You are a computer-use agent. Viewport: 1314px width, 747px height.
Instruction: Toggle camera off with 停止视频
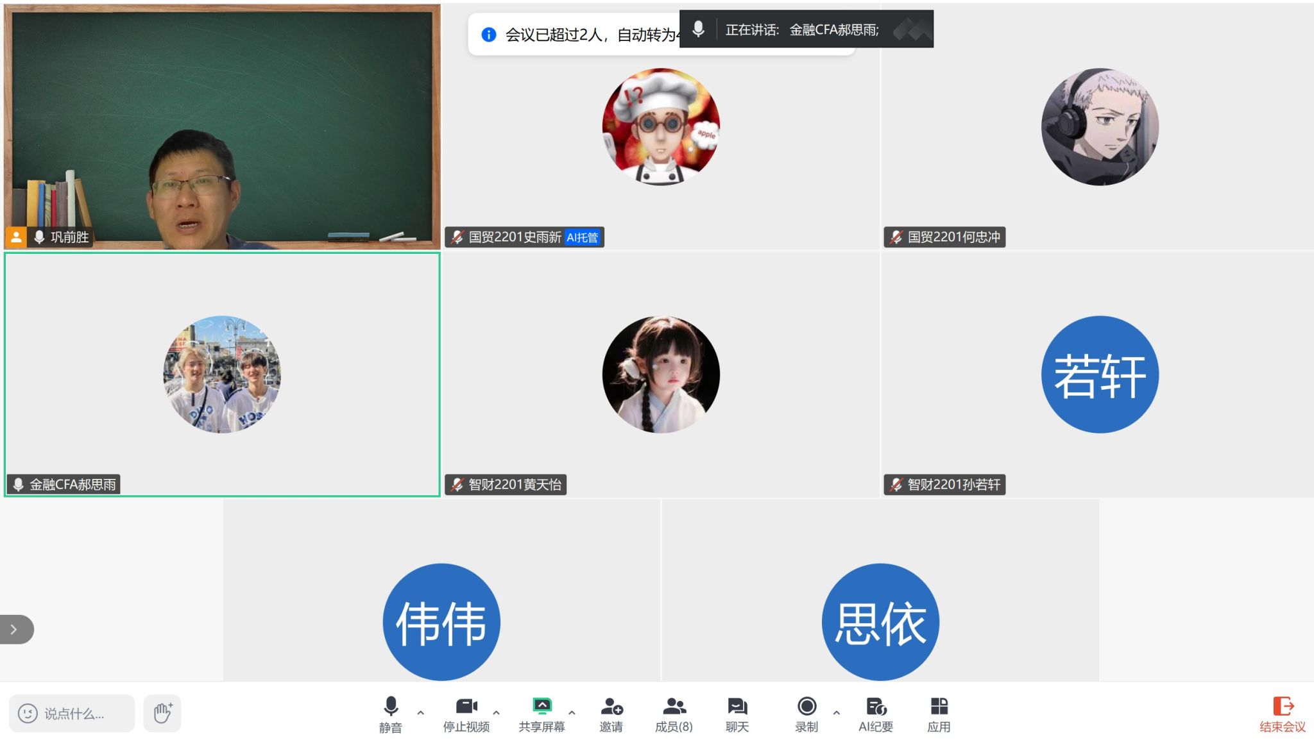coord(466,707)
